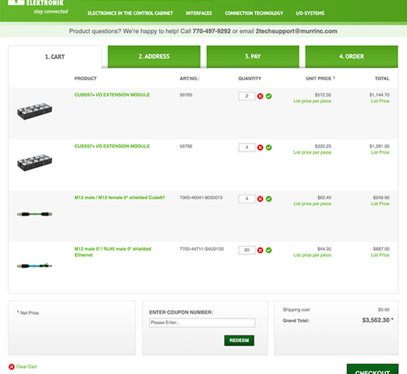Viewport: 407px width, 374px height.
Task: Open Cube67+ I/O Extension Module 56765 link
Action: [112, 95]
